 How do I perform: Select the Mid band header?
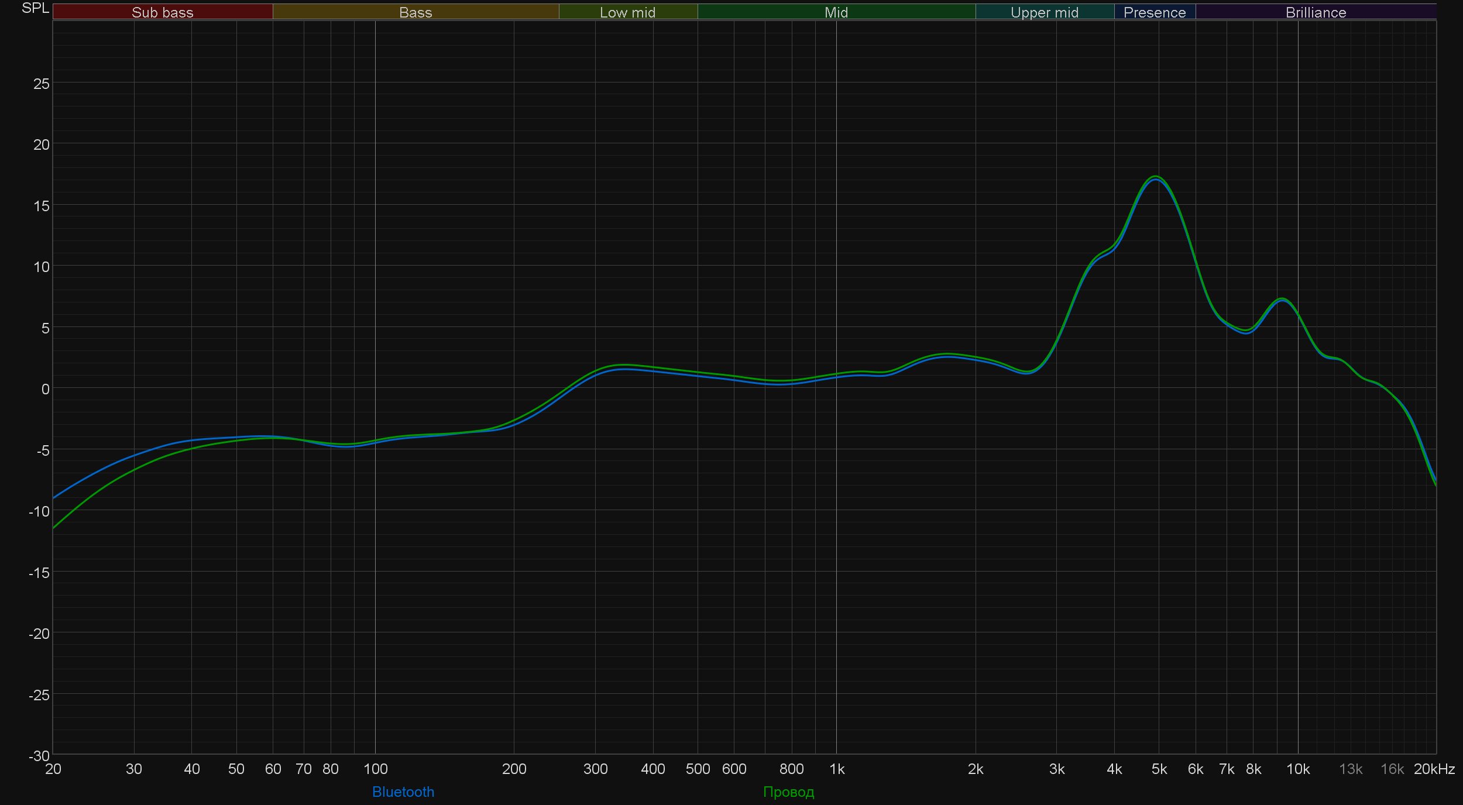836,12
